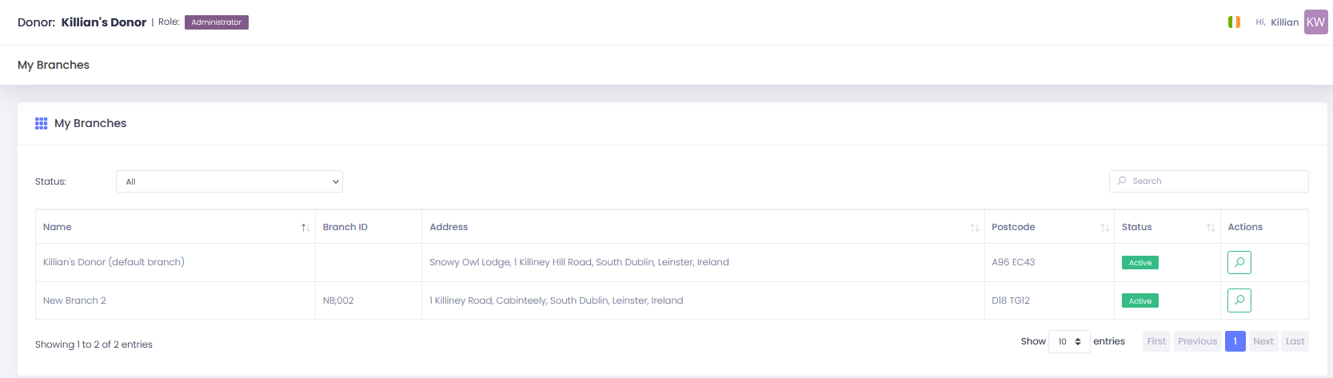Click the Administrator role badge
Image resolution: width=1333 pixels, height=378 pixels.
(x=217, y=22)
